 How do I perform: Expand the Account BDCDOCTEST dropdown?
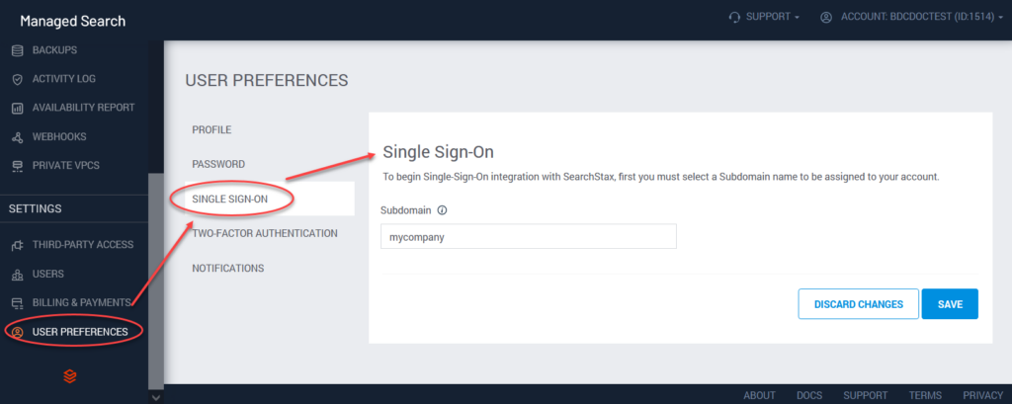coord(911,18)
